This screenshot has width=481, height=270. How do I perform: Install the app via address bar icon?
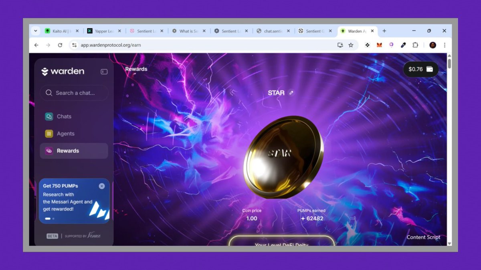[340, 45]
